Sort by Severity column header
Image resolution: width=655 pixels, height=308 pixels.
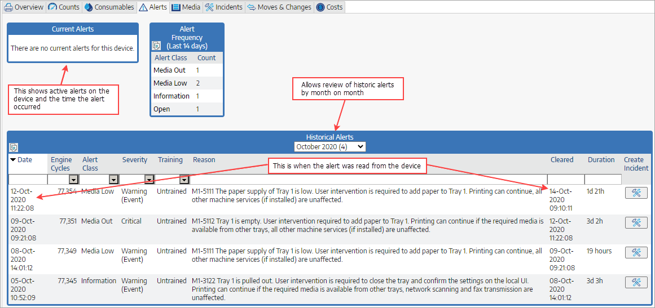click(x=134, y=159)
